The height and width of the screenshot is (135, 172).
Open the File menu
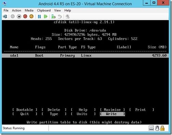(x=6, y=10)
